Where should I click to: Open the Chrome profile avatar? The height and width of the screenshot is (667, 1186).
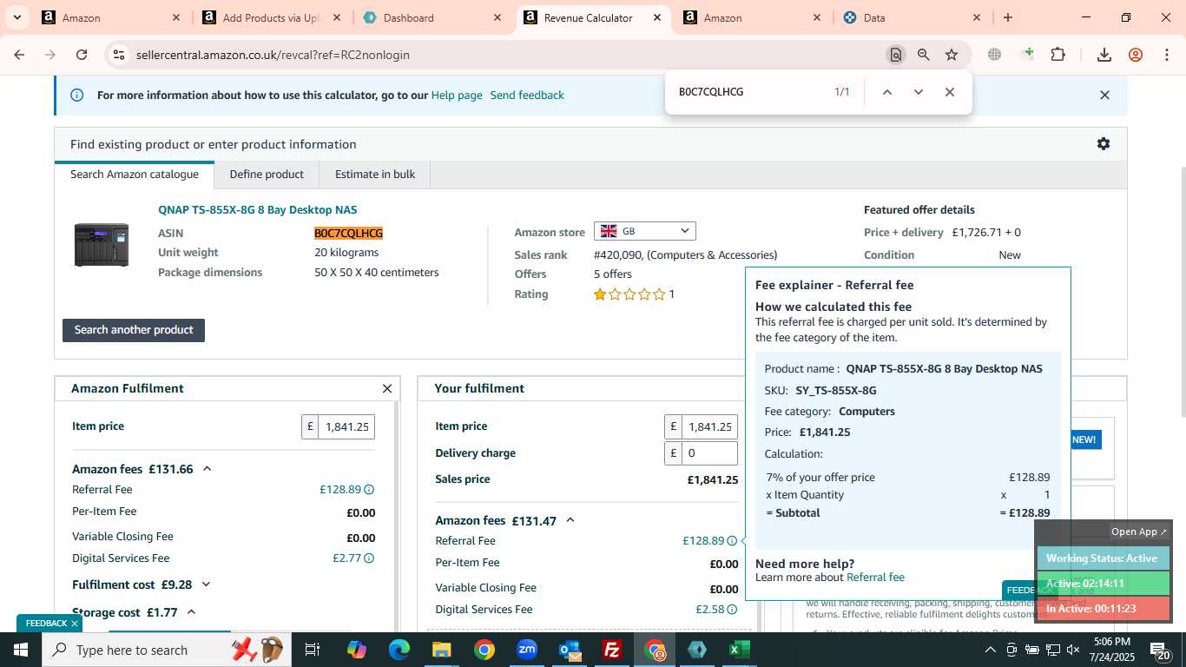point(1136,55)
